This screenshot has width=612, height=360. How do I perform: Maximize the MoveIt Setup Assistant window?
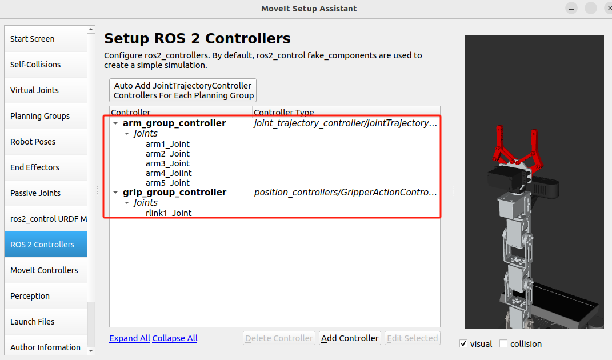[591, 8]
